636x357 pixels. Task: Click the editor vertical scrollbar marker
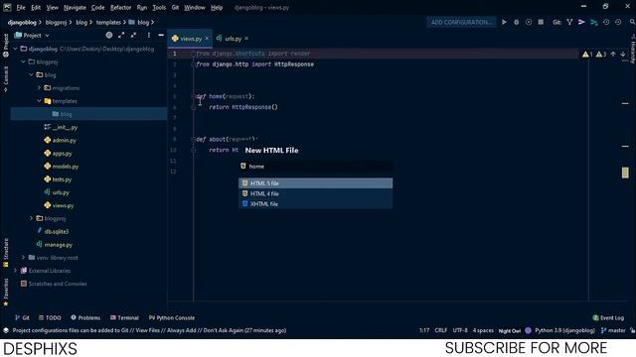tap(625, 173)
